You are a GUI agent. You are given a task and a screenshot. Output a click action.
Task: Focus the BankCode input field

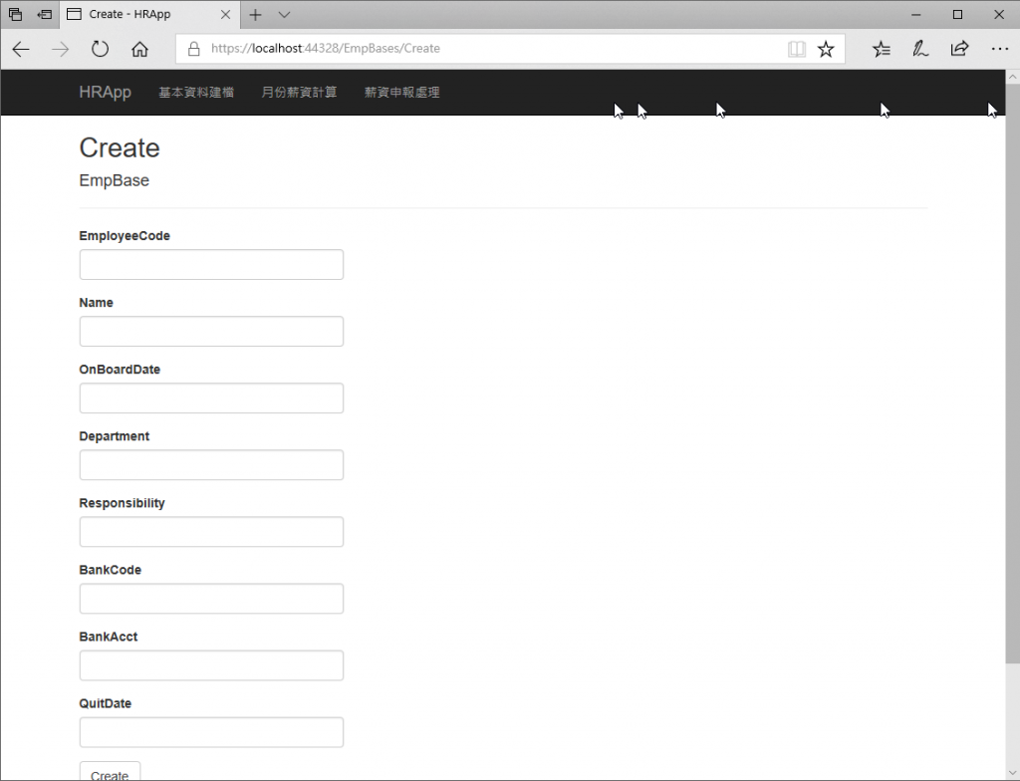211,599
